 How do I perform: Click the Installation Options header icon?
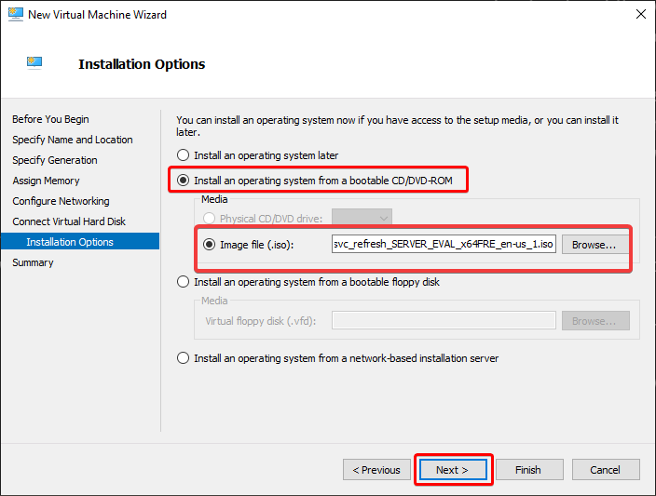[x=34, y=63]
